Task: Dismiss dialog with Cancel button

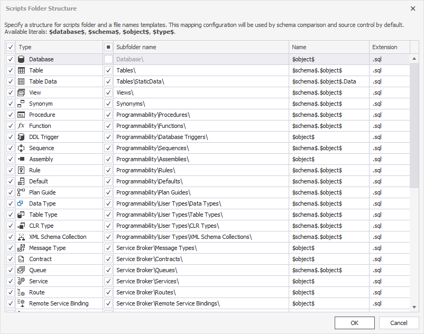Action: tap(399, 323)
